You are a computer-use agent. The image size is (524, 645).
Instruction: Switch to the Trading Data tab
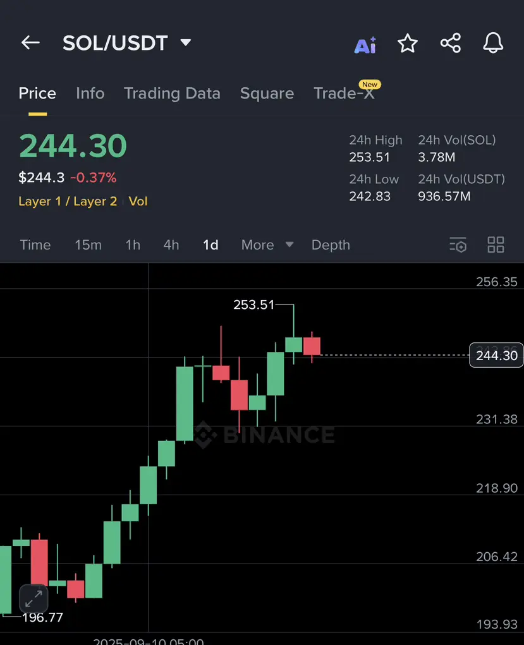172,93
